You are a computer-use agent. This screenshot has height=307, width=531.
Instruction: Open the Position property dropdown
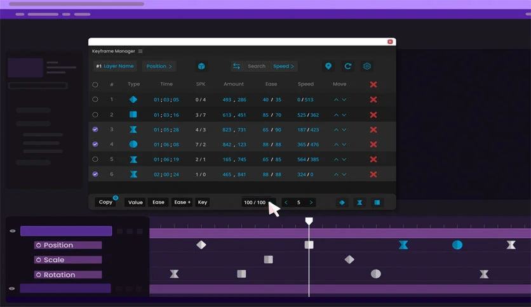coord(159,66)
